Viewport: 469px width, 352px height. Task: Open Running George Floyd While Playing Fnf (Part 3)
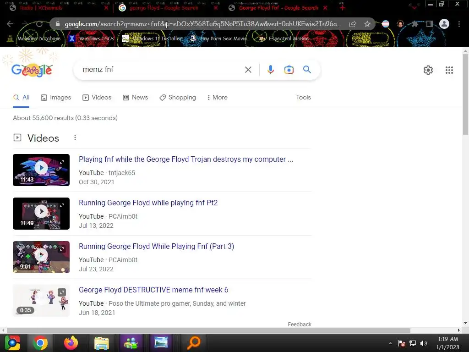click(157, 246)
